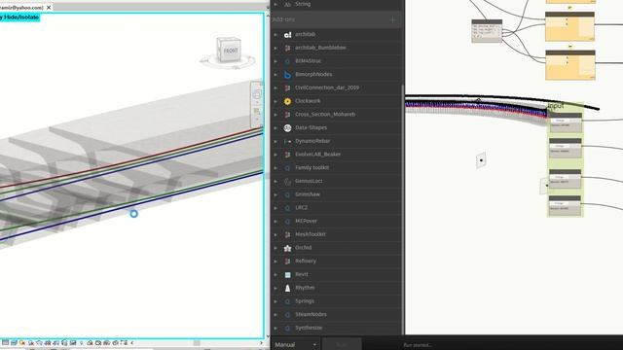This screenshot has width=623, height=350.
Task: Open Detail Level in Revit view bar
Action: tap(5, 342)
